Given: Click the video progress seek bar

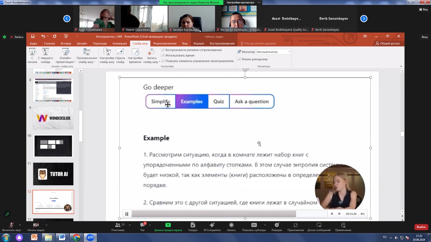Looking at the screenshot, I should (229, 214).
